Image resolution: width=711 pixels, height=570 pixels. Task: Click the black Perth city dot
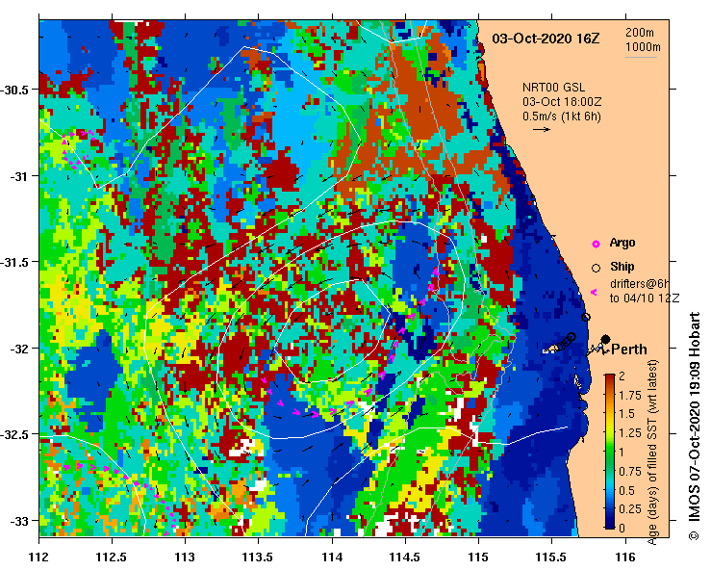(605, 339)
